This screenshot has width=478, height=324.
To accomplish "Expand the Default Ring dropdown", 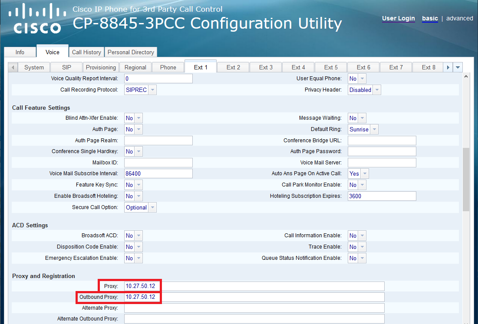I will point(363,129).
